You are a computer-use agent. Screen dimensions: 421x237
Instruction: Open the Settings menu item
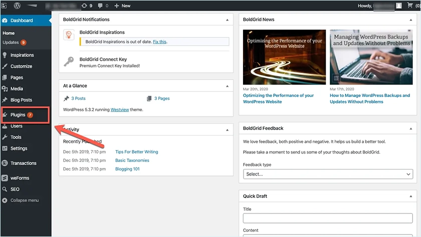point(19,148)
